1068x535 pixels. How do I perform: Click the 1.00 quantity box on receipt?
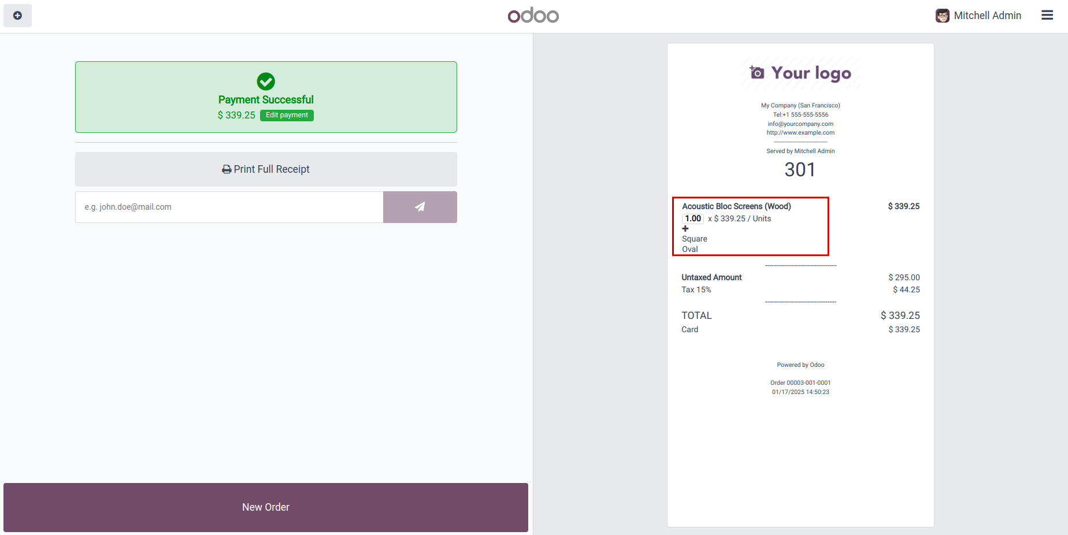693,218
